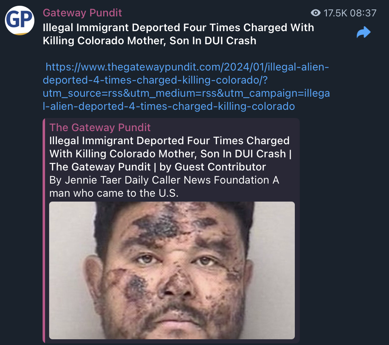
Task: Click the 08:37 message timestamp
Action: coord(363,13)
